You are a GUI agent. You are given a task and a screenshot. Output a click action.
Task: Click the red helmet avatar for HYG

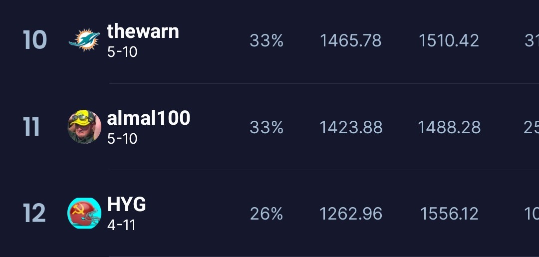coord(84,213)
